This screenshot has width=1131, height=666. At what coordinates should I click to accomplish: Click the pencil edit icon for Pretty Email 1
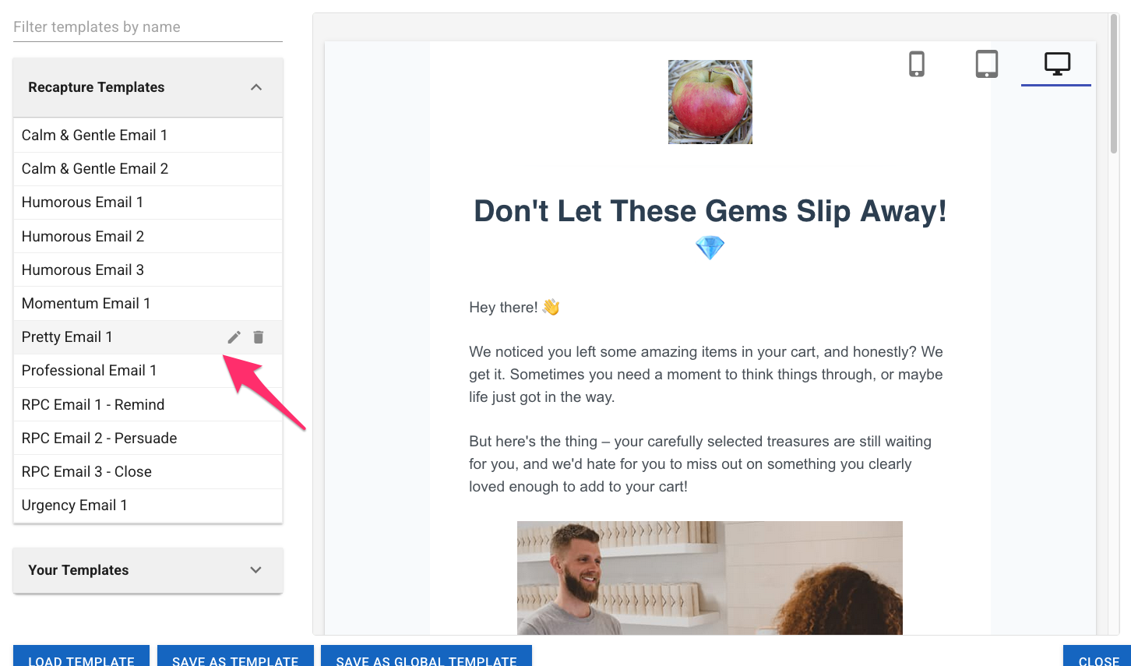[x=234, y=337]
